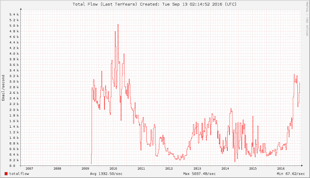This screenshot has height=178, width=310.
Task: Click the Avg 1332.50/sec statistic
Action: (x=106, y=174)
